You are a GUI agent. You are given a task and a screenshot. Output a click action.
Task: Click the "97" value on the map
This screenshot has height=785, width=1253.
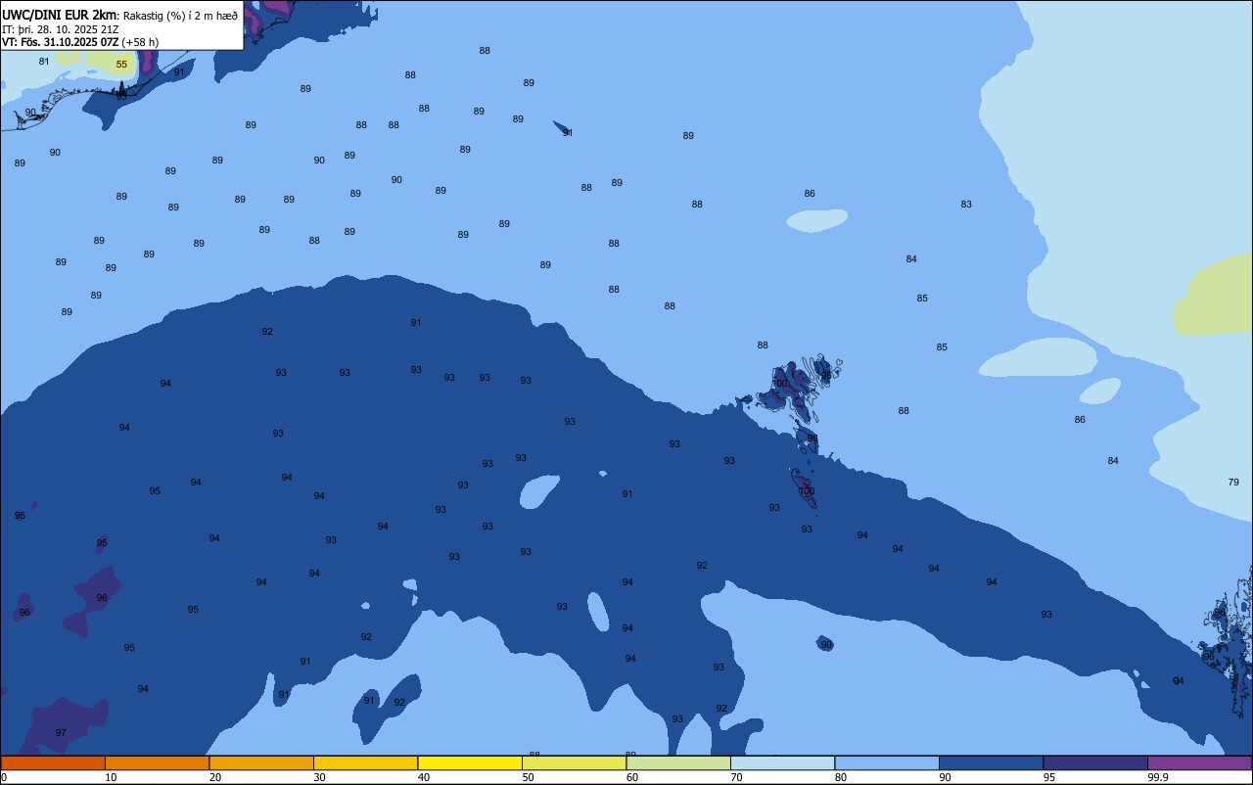click(x=61, y=732)
